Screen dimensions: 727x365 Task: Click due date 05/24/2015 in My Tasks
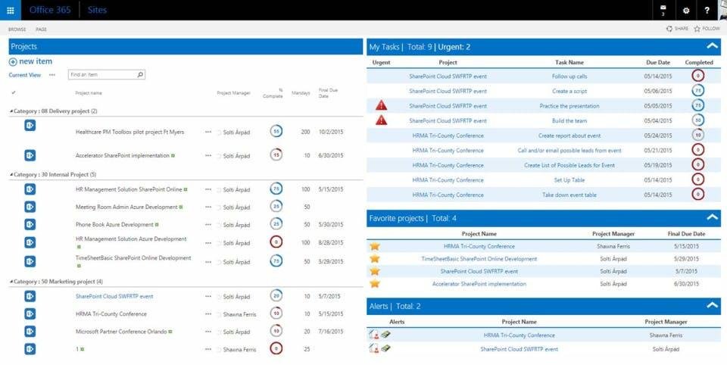[657, 136]
